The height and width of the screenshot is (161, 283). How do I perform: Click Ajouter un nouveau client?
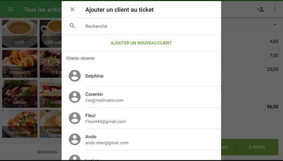[x=141, y=43]
